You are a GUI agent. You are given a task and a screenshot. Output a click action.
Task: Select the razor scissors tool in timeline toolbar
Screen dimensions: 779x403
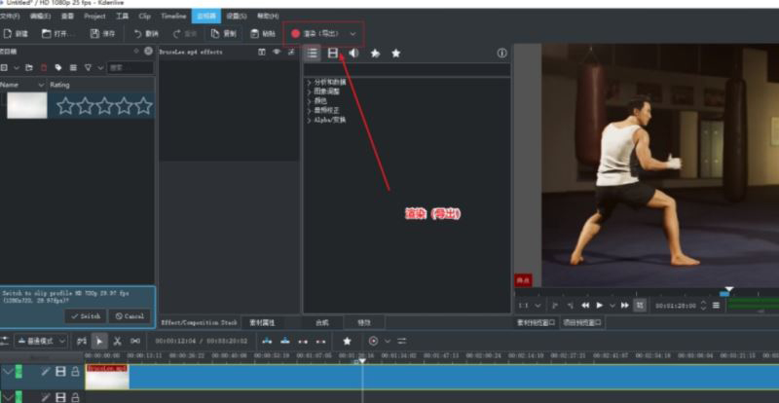[117, 341]
